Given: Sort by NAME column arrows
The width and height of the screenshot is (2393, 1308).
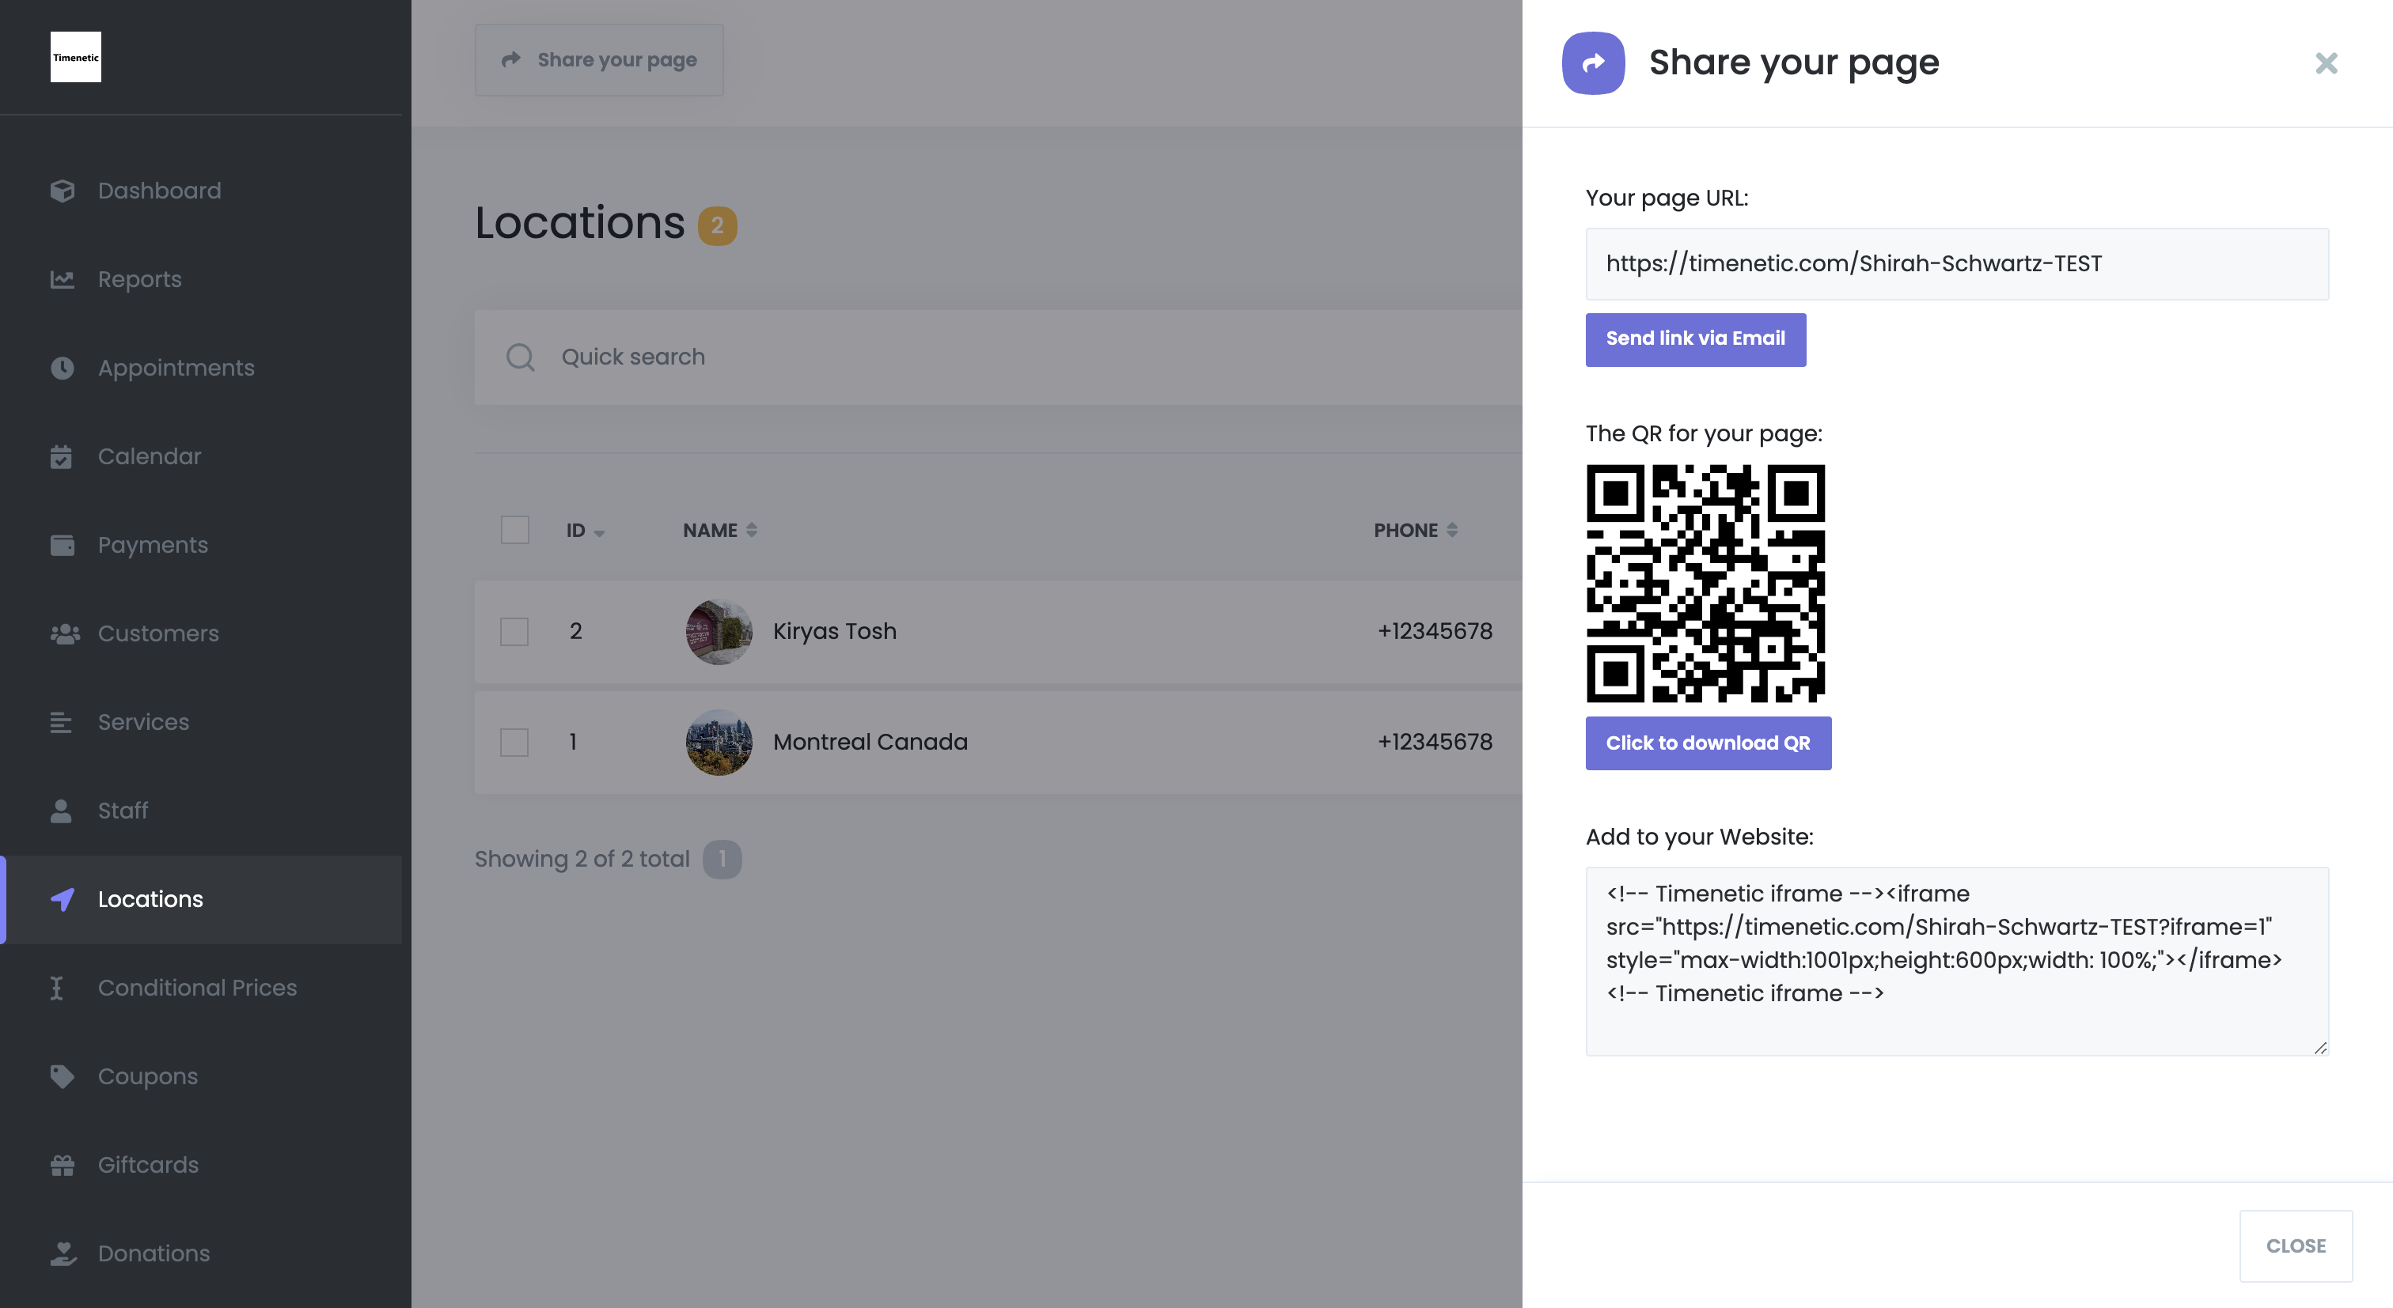Looking at the screenshot, I should click(x=752, y=530).
